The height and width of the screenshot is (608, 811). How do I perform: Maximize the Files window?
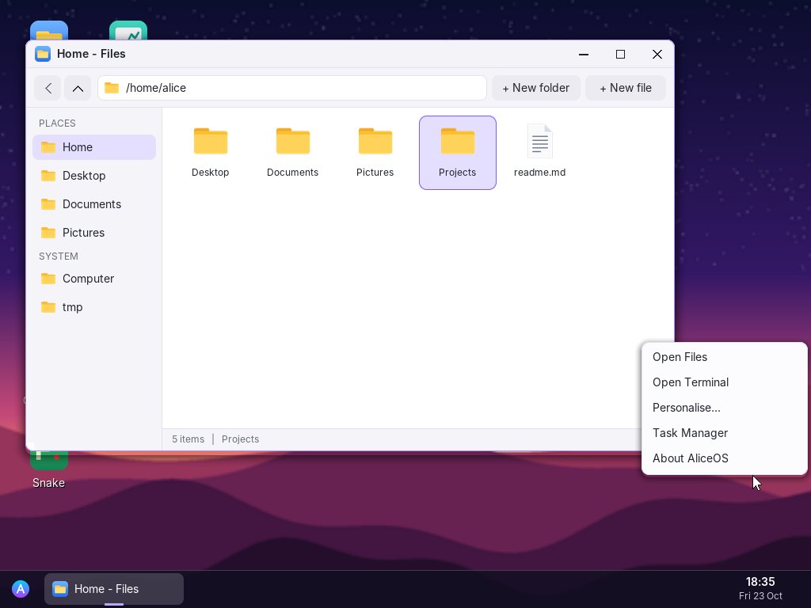[x=620, y=55]
